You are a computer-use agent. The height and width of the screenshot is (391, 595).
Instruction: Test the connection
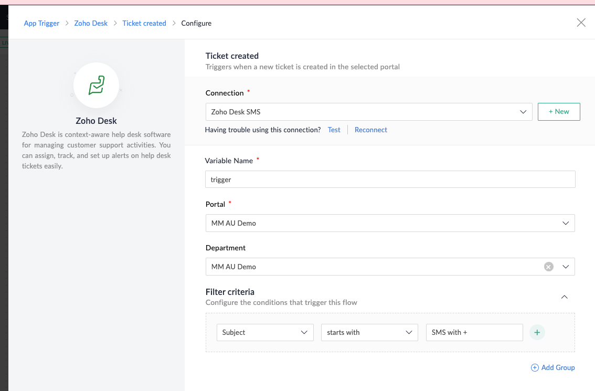coord(334,130)
